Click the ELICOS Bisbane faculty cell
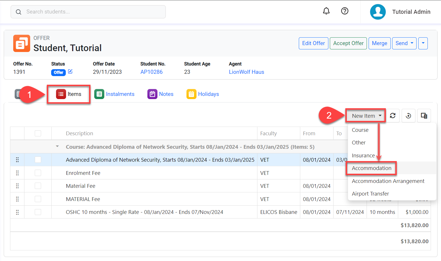Image resolution: width=441 pixels, height=261 pixels. (279, 212)
